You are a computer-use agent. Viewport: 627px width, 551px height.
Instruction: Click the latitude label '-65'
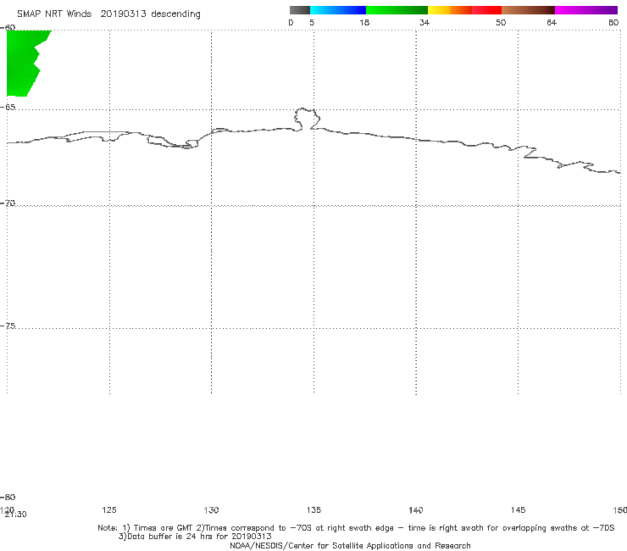point(8,108)
